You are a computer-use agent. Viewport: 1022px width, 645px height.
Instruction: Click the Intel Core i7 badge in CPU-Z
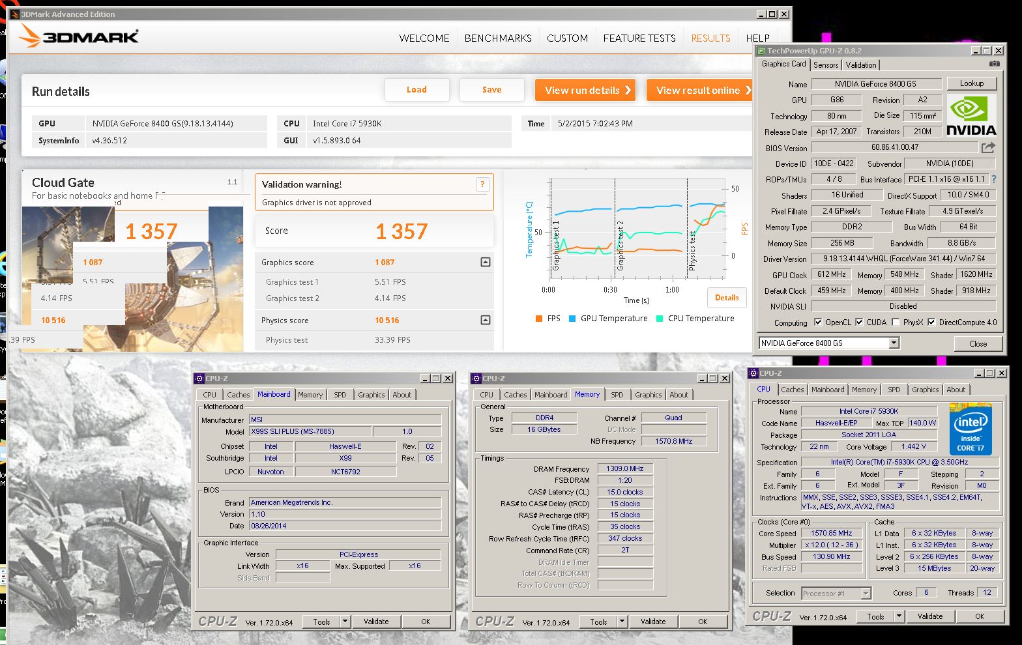[x=970, y=430]
